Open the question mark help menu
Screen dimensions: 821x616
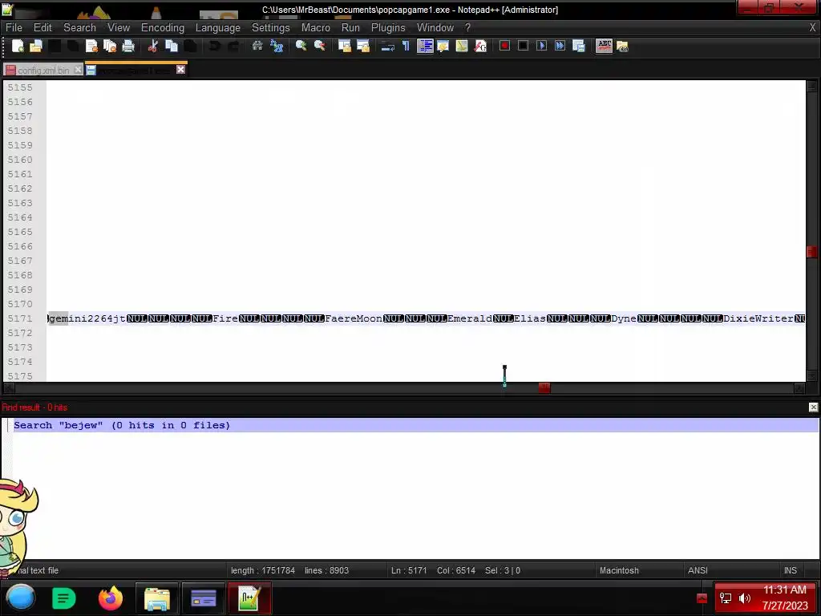[467, 28]
